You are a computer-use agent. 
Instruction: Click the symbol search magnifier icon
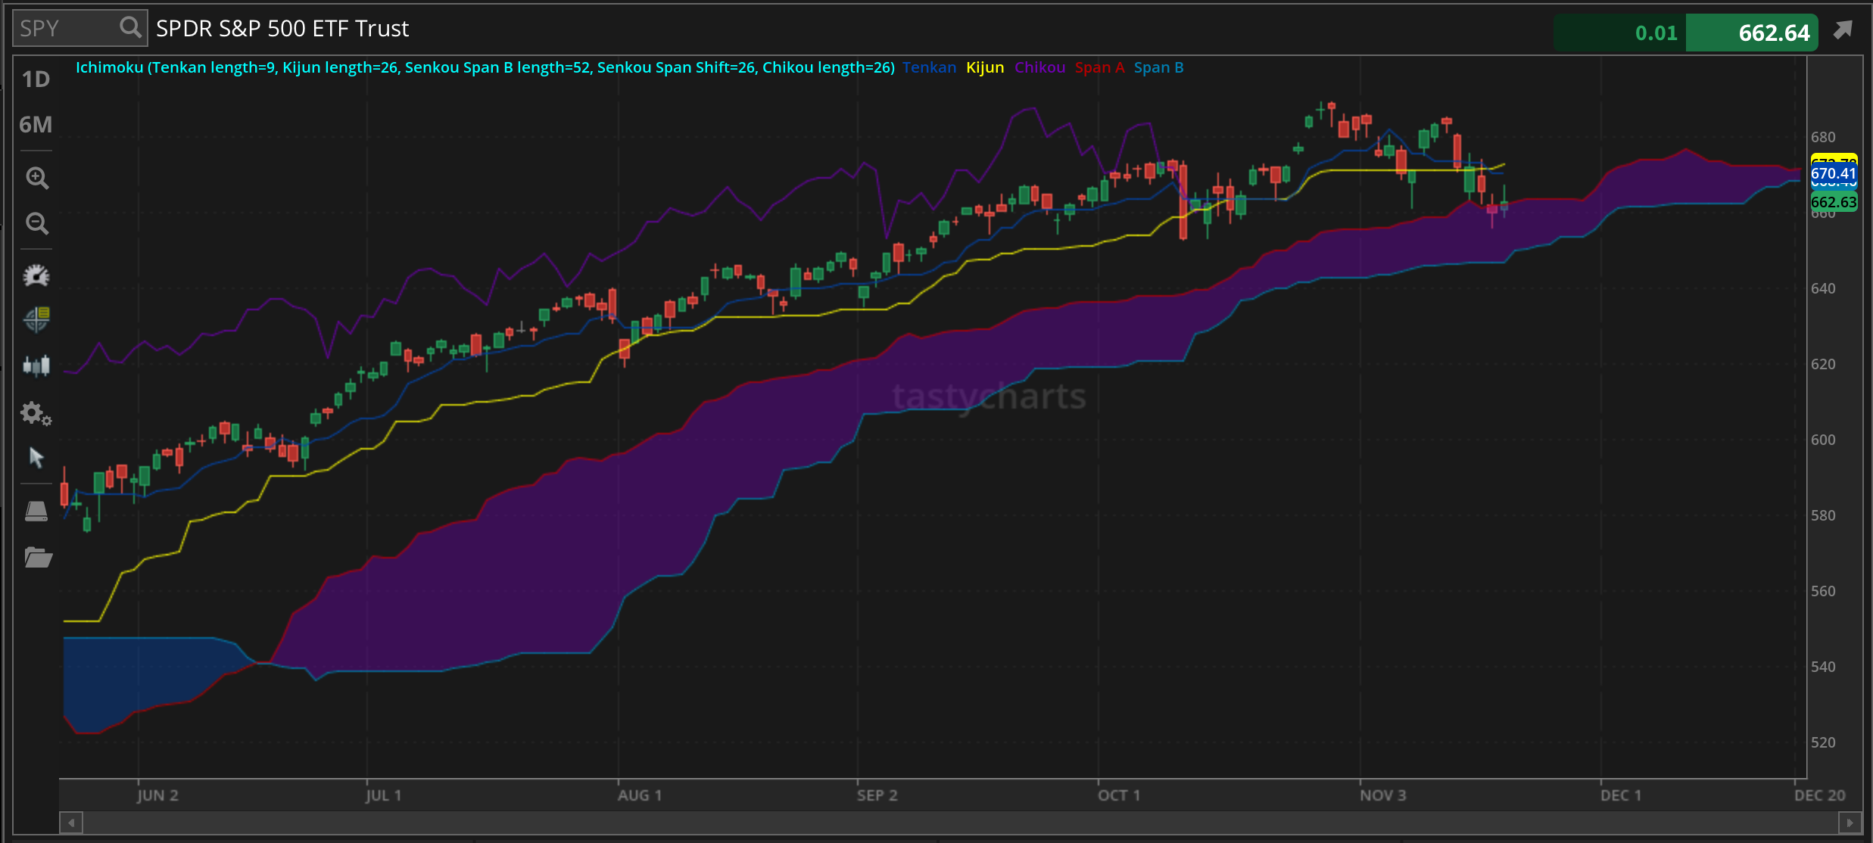[x=131, y=28]
